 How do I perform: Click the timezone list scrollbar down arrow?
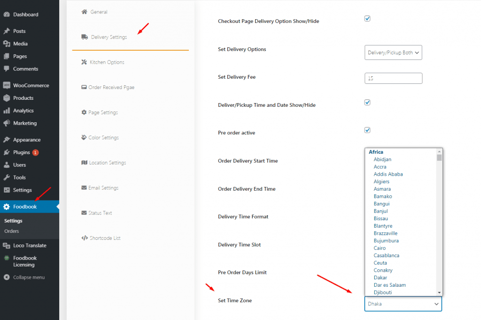point(439,292)
